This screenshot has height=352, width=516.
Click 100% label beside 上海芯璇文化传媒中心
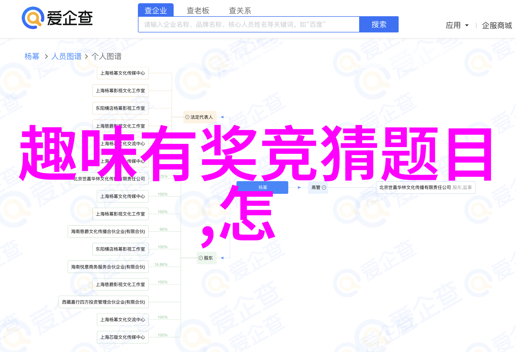pos(163,335)
